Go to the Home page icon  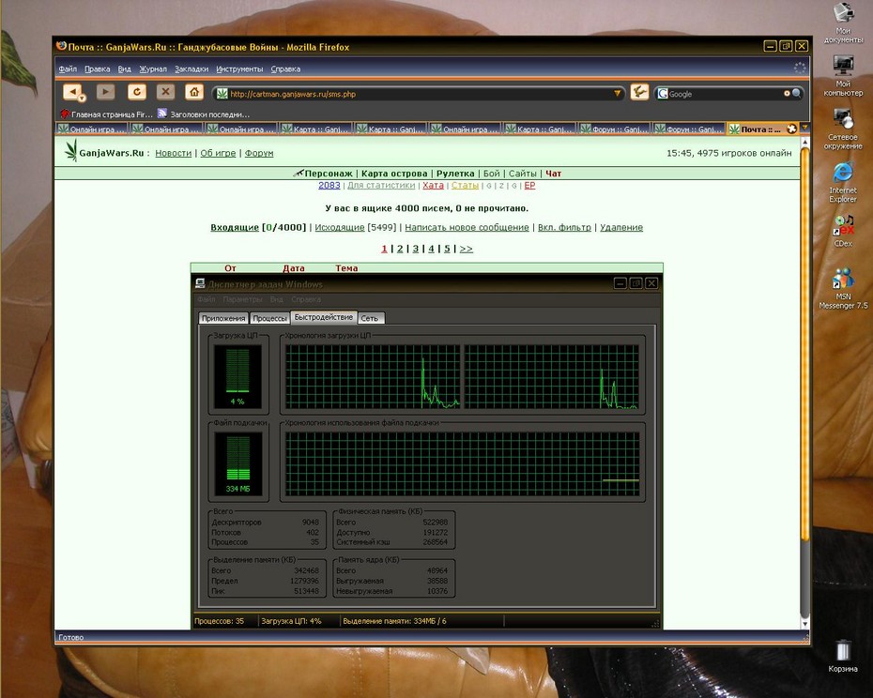193,91
